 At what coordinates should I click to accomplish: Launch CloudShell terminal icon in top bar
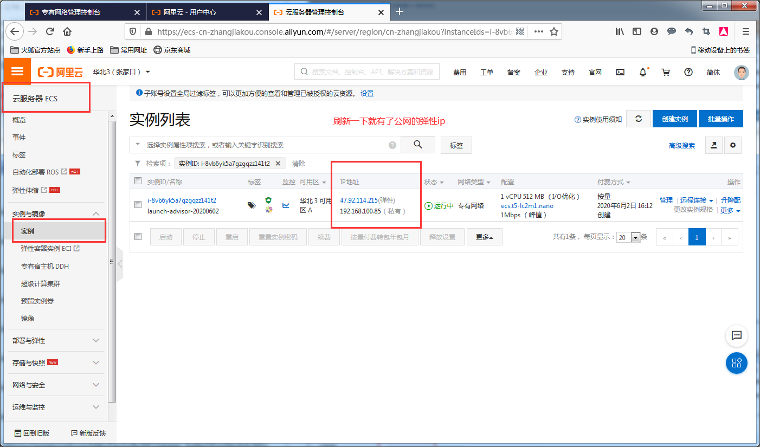click(x=620, y=72)
